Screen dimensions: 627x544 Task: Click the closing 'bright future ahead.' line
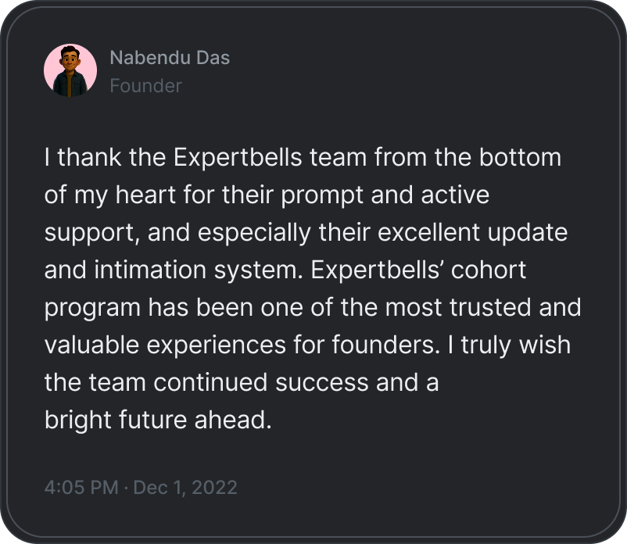pyautogui.click(x=158, y=420)
